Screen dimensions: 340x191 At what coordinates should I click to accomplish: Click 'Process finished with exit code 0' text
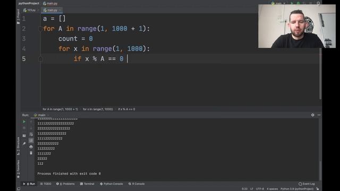pos(69,173)
